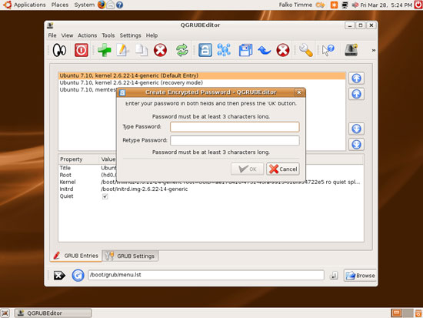Move entry up with second up arrow
The height and width of the screenshot is (318, 423).
(x=356, y=94)
